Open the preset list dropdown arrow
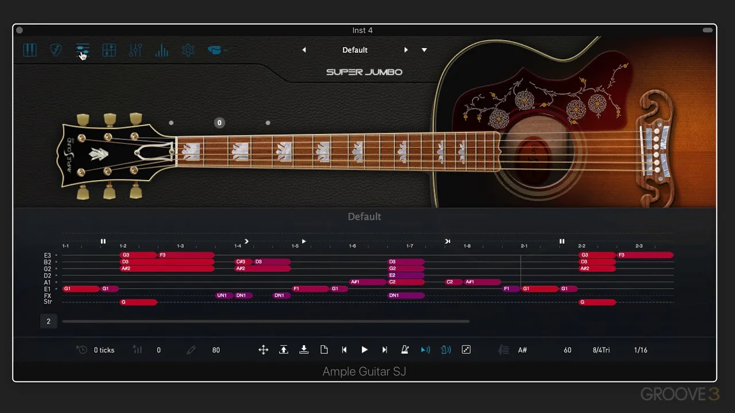Screen dimensions: 735x413 point(424,50)
